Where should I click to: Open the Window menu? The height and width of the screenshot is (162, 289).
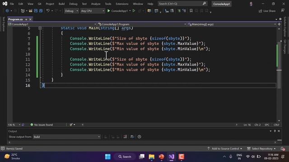click(138, 4)
